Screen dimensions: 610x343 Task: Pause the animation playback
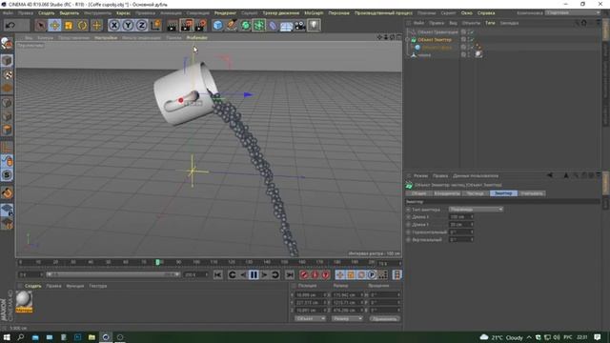254,275
